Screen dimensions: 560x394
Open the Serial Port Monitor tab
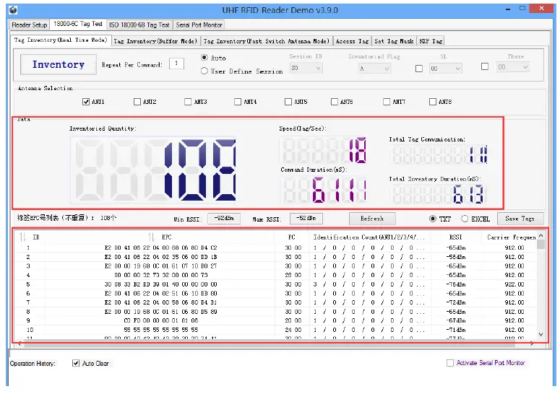199,25
